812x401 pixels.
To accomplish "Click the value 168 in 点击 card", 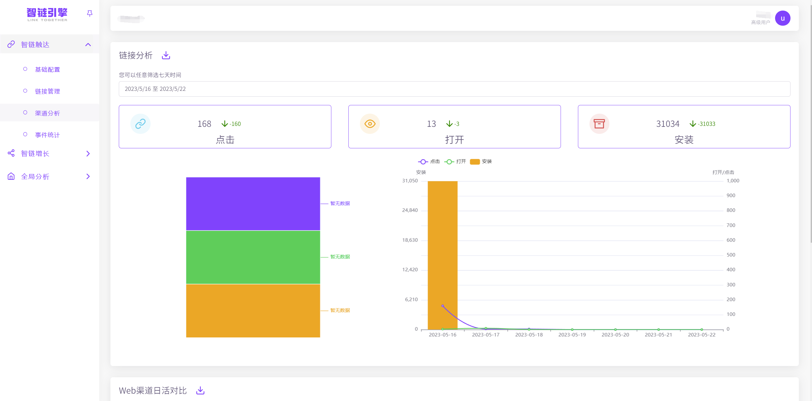I will pos(204,124).
